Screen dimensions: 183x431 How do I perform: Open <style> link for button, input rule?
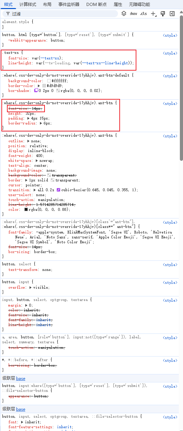pos(170,282)
